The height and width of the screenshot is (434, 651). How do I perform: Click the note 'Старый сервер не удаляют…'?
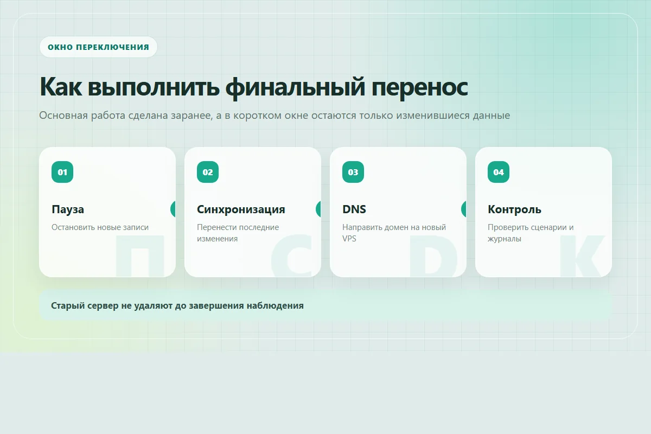click(x=325, y=305)
